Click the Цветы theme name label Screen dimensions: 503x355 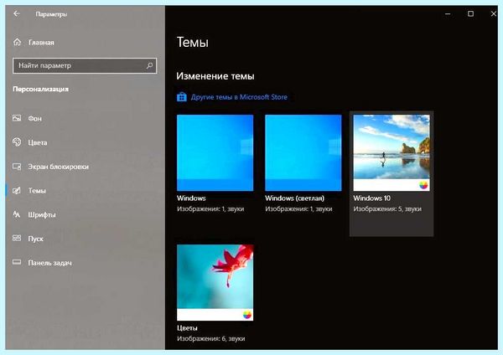tap(187, 328)
